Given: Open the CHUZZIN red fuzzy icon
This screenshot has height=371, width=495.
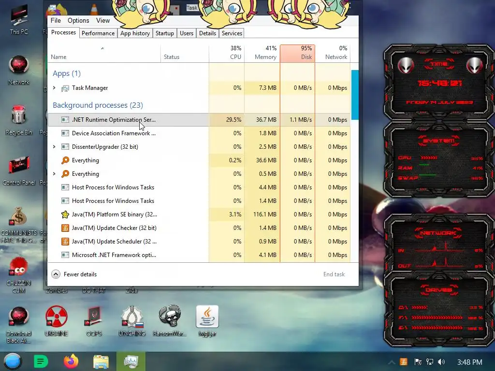Looking at the screenshot, I should [19, 275].
